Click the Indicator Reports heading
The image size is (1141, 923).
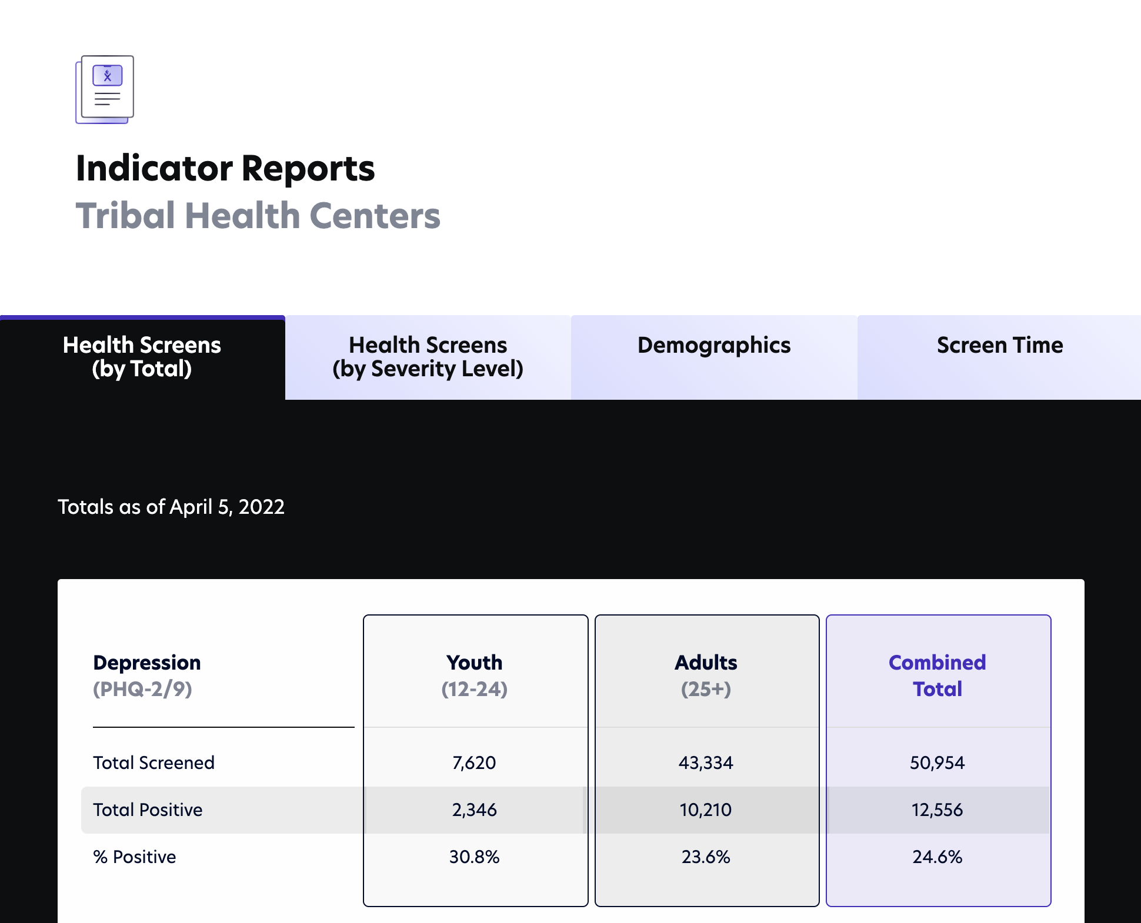coord(225,169)
